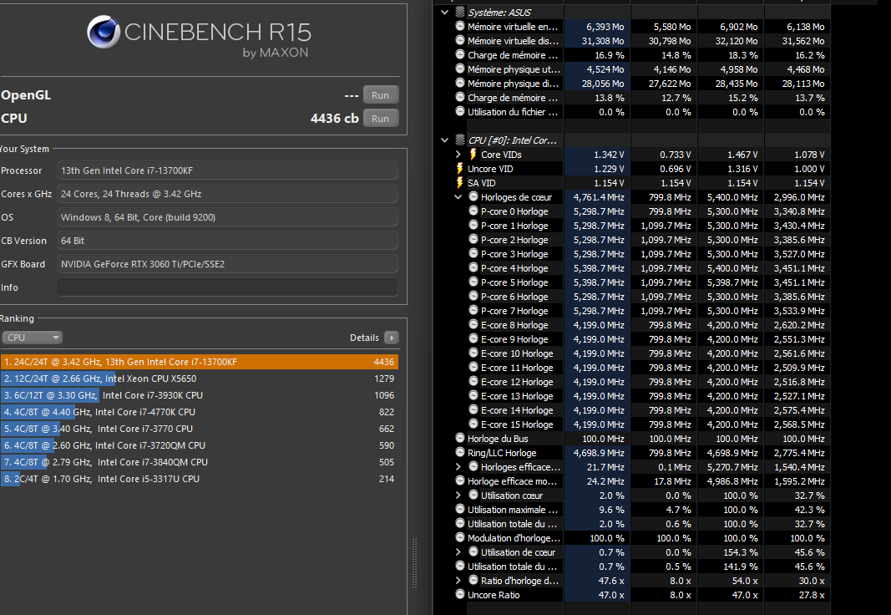Select ranking entry Intel Core i7-3840QM CPU
Viewport: 891px width, 615px height.
pyautogui.click(x=199, y=462)
